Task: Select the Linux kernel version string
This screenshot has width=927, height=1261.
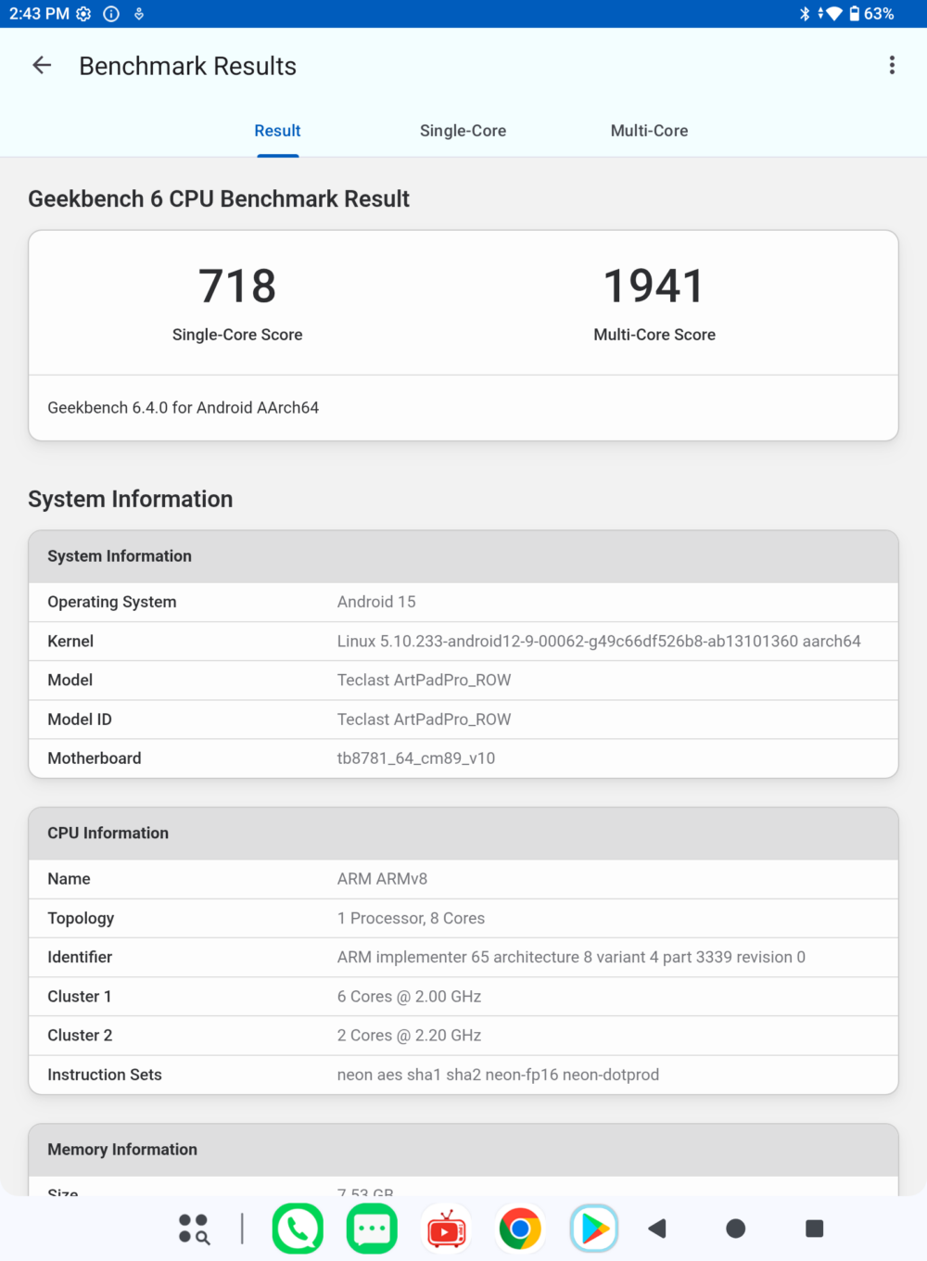Action: [x=599, y=642]
